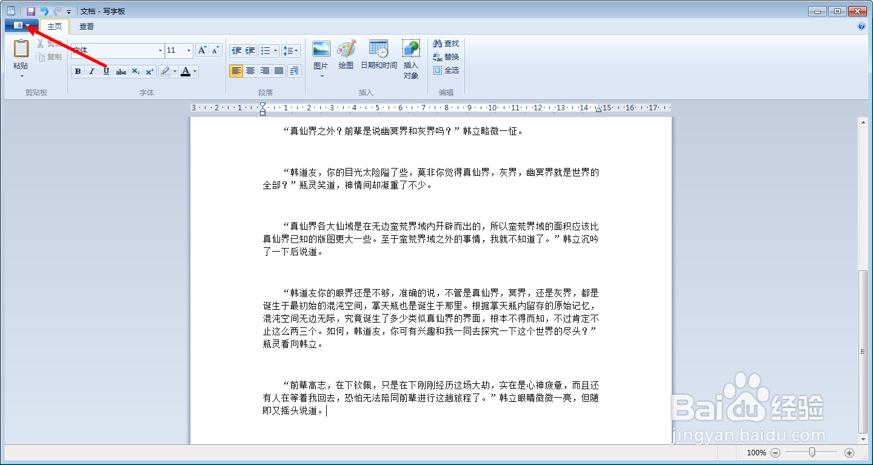The image size is (873, 465).
Task: Click the Save icon in quick access toolbar
Action: (30, 11)
